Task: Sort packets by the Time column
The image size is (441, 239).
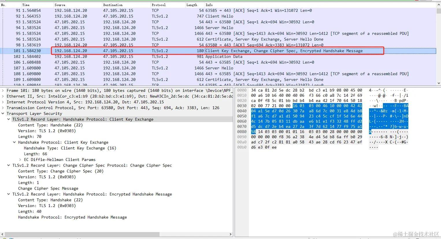Action: click(x=37, y=5)
